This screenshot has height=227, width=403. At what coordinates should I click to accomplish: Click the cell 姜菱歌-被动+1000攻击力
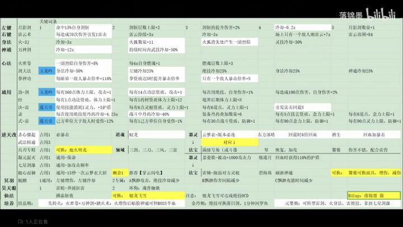coord(227,157)
